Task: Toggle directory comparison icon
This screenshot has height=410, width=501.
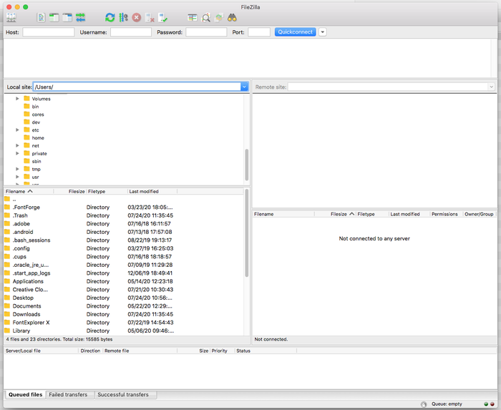Action: click(x=206, y=18)
